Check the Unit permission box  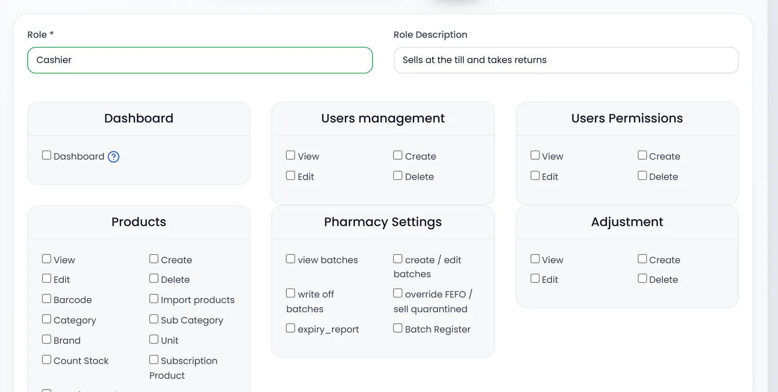tap(154, 340)
